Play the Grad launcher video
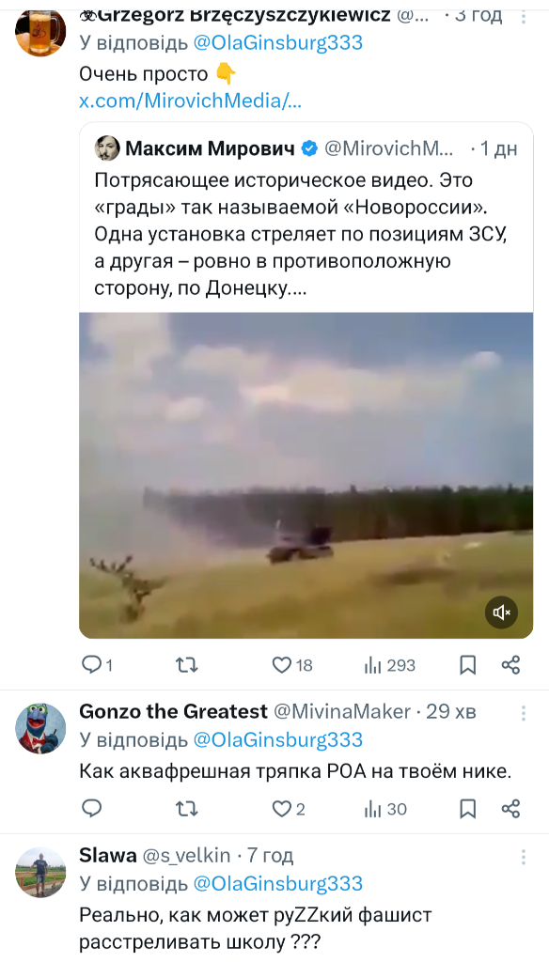 [x=306, y=475]
